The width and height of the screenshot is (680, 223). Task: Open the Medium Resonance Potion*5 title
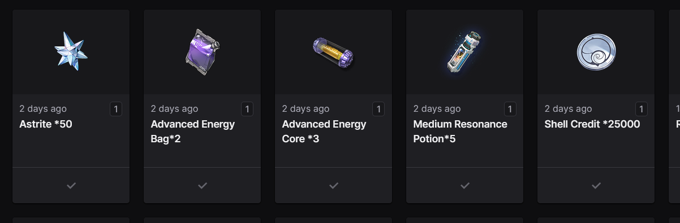tap(460, 131)
